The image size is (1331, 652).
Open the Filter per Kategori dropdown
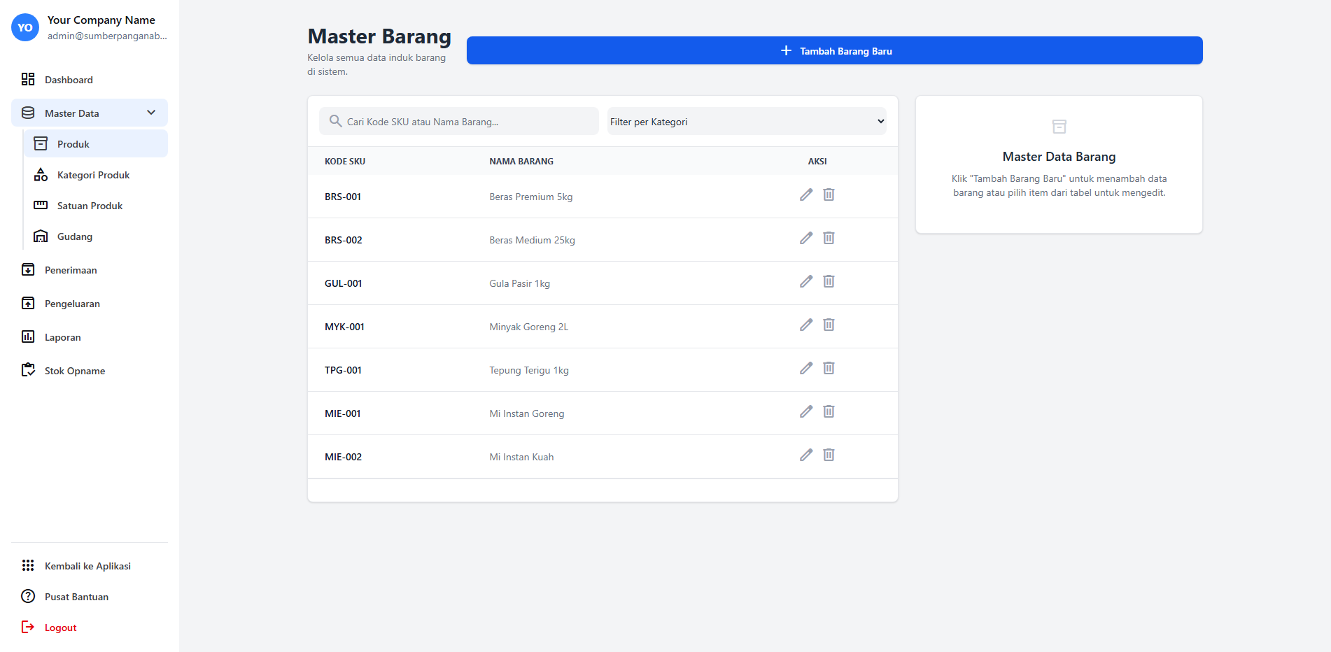[x=746, y=122]
